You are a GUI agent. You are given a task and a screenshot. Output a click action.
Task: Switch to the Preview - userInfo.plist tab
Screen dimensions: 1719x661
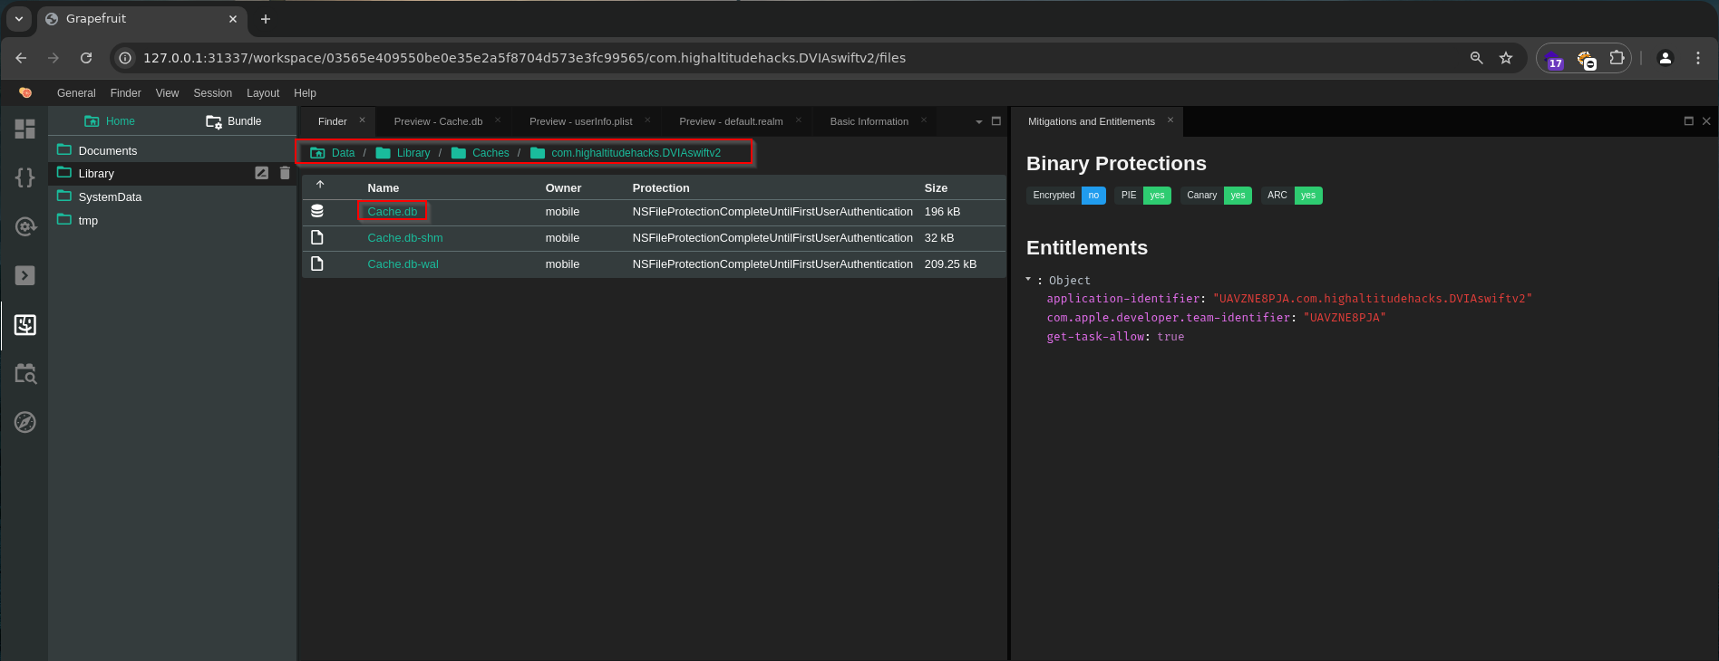coord(581,121)
